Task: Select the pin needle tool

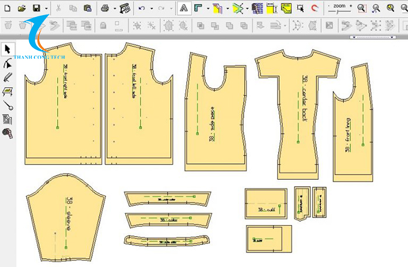Action: pos(8,105)
